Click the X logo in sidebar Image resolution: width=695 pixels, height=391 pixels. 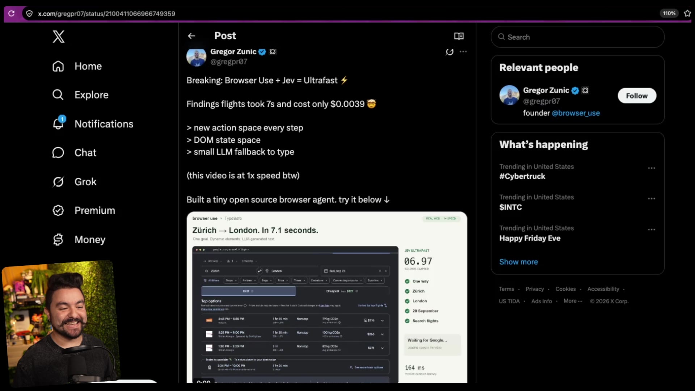[x=58, y=37]
